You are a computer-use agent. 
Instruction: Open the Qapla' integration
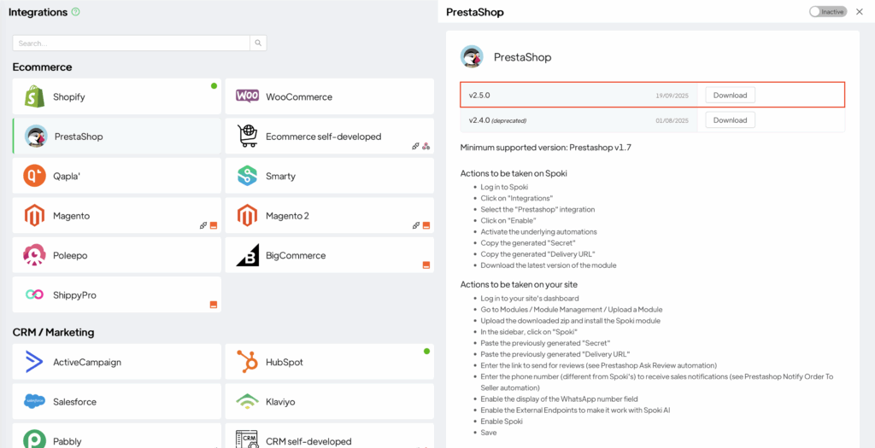click(x=116, y=177)
